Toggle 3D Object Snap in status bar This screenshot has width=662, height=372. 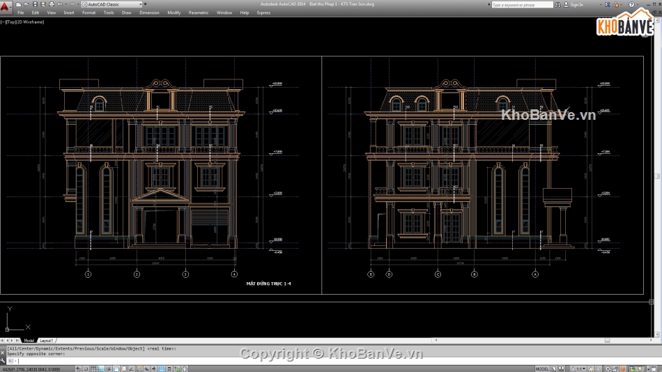tap(124, 369)
